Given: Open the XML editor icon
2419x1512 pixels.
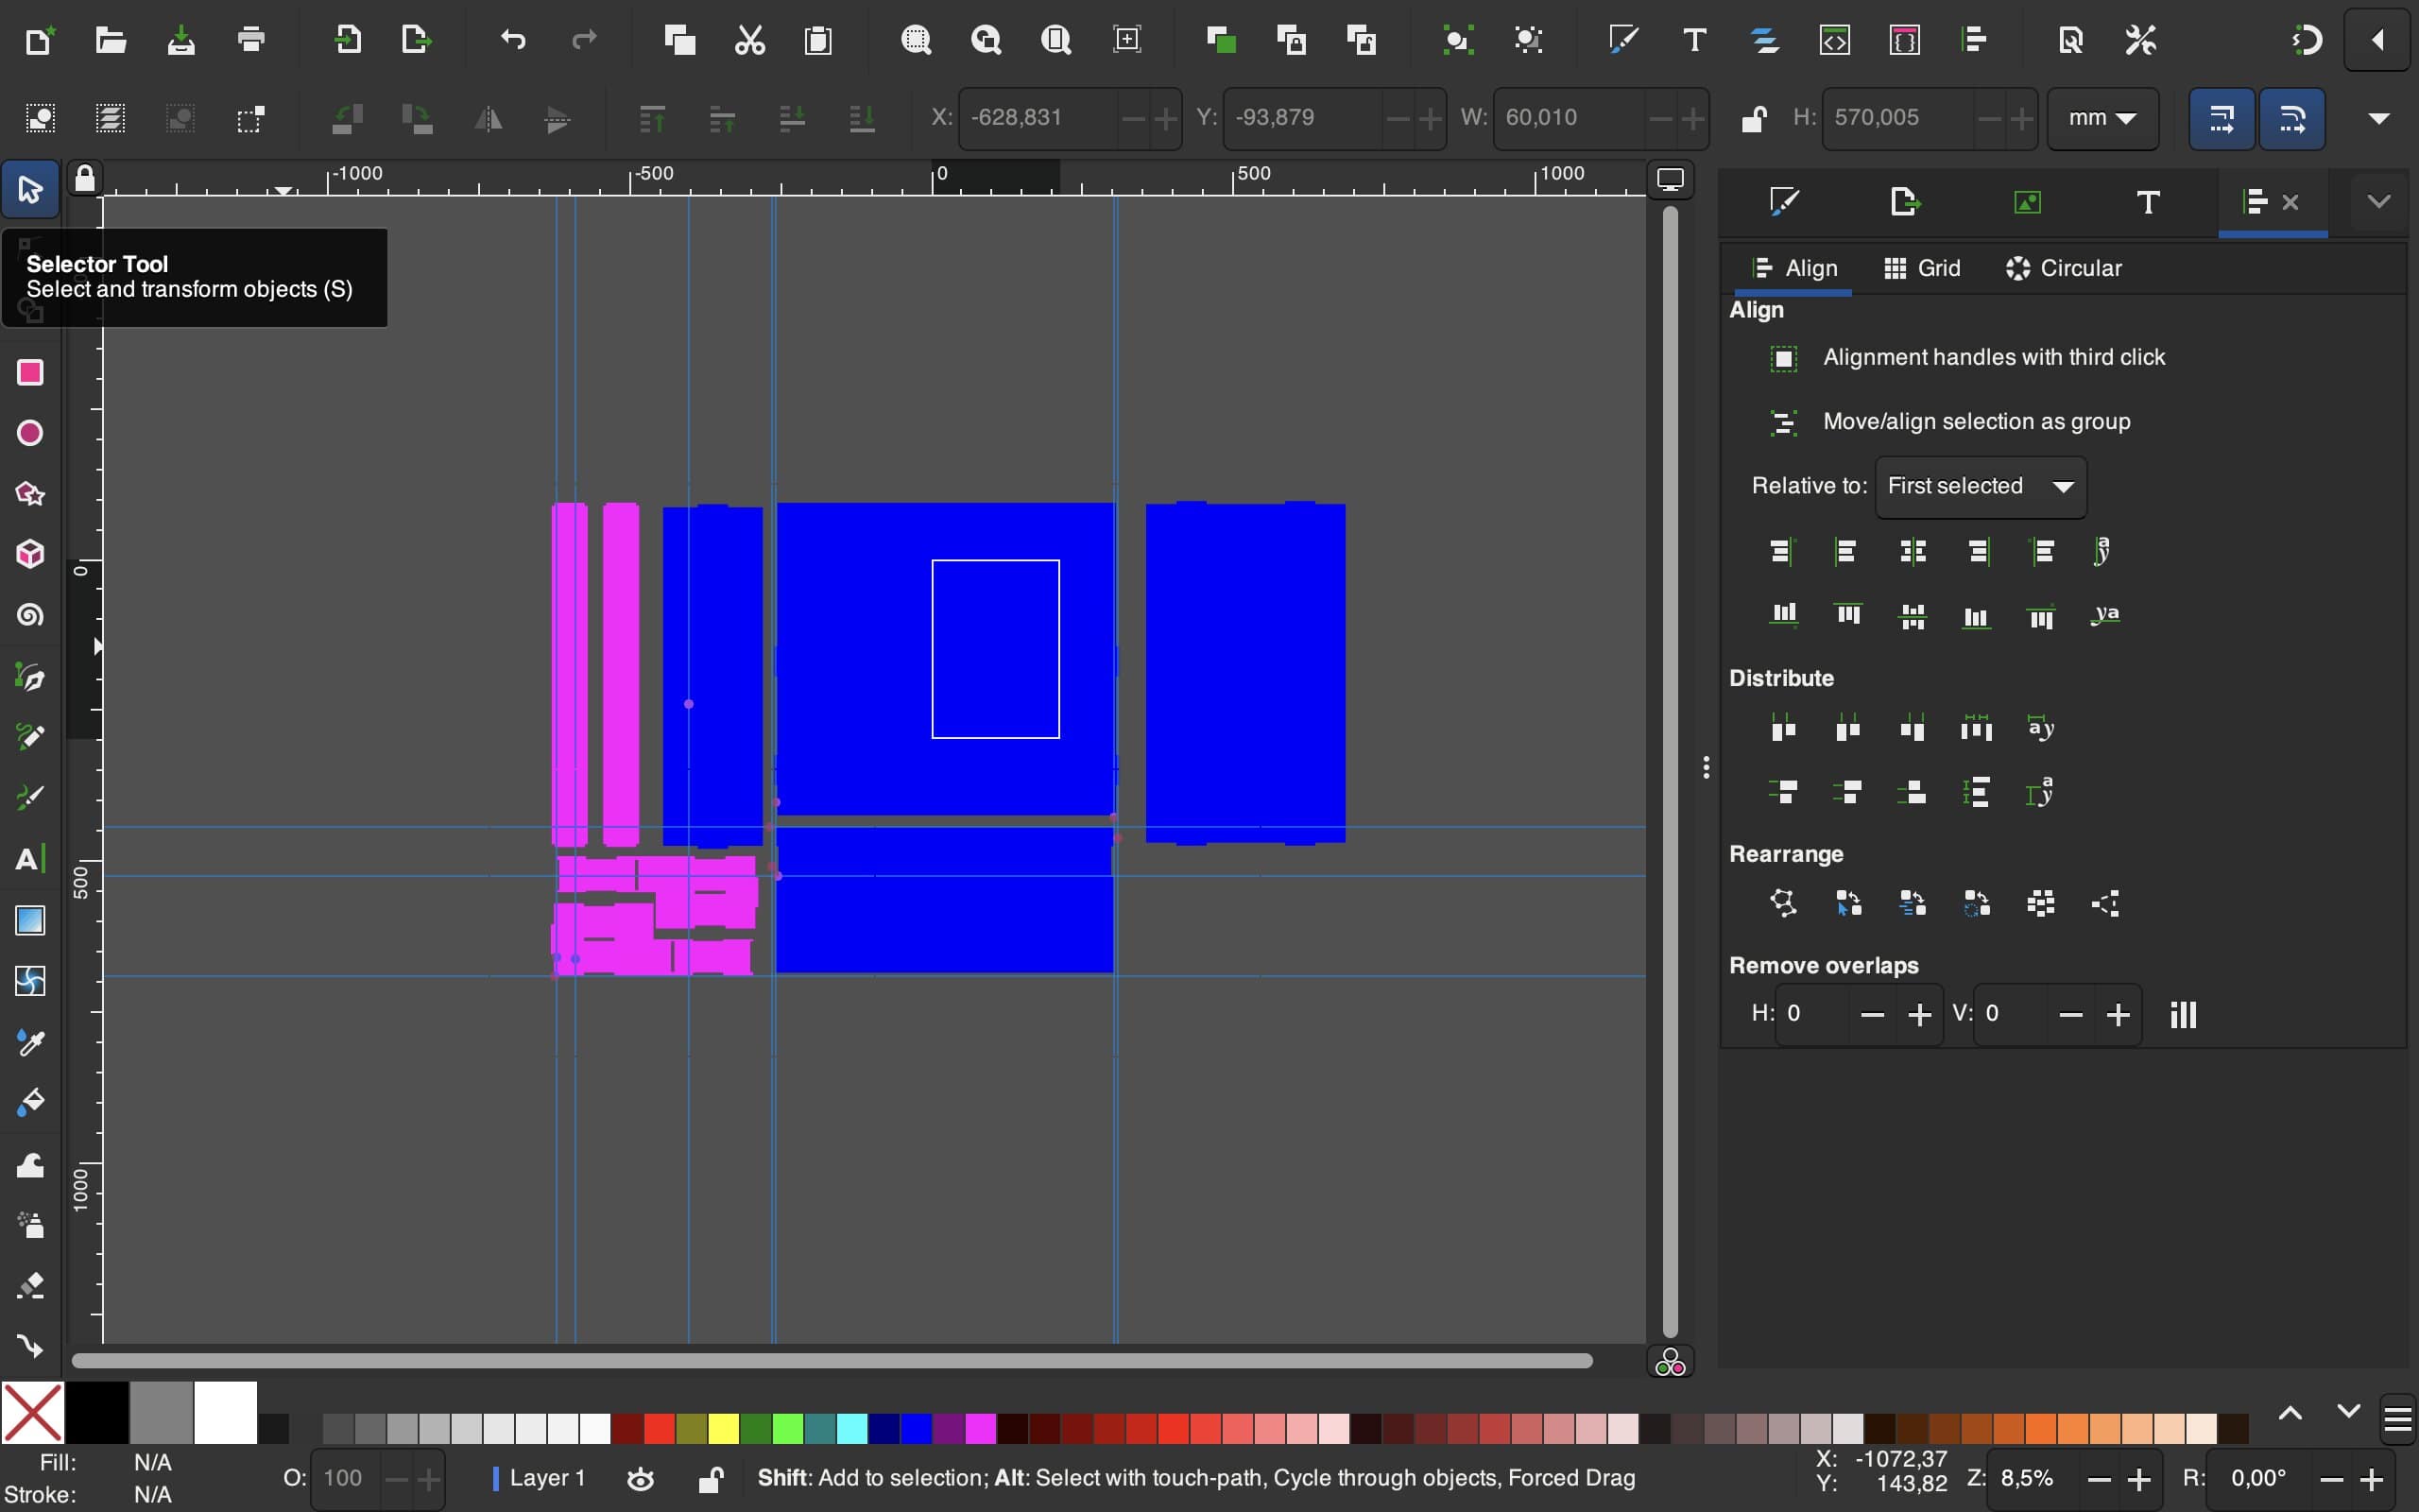Looking at the screenshot, I should point(1834,40).
